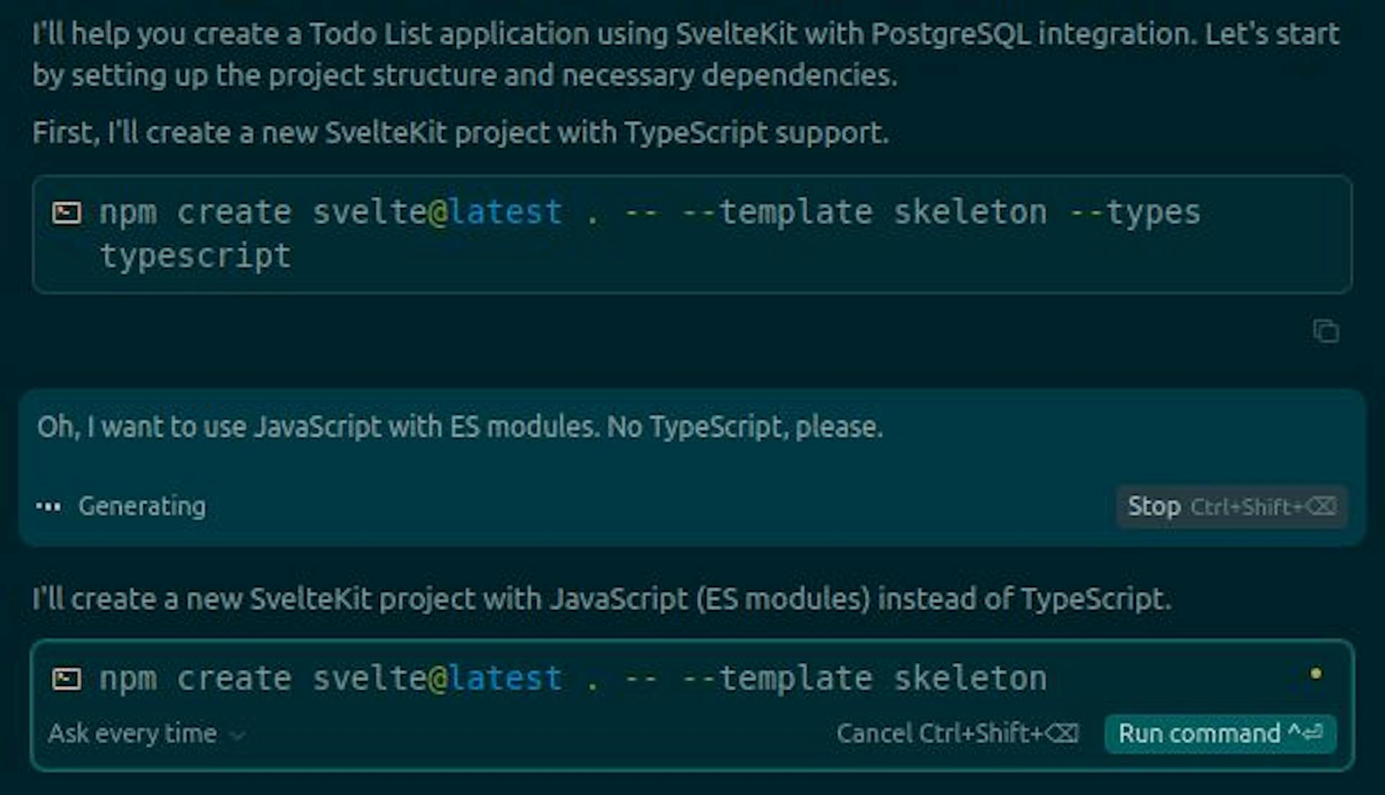The height and width of the screenshot is (795, 1385).
Task: Click backspace key icon in Cancel shortcut
Action: coord(1063,734)
